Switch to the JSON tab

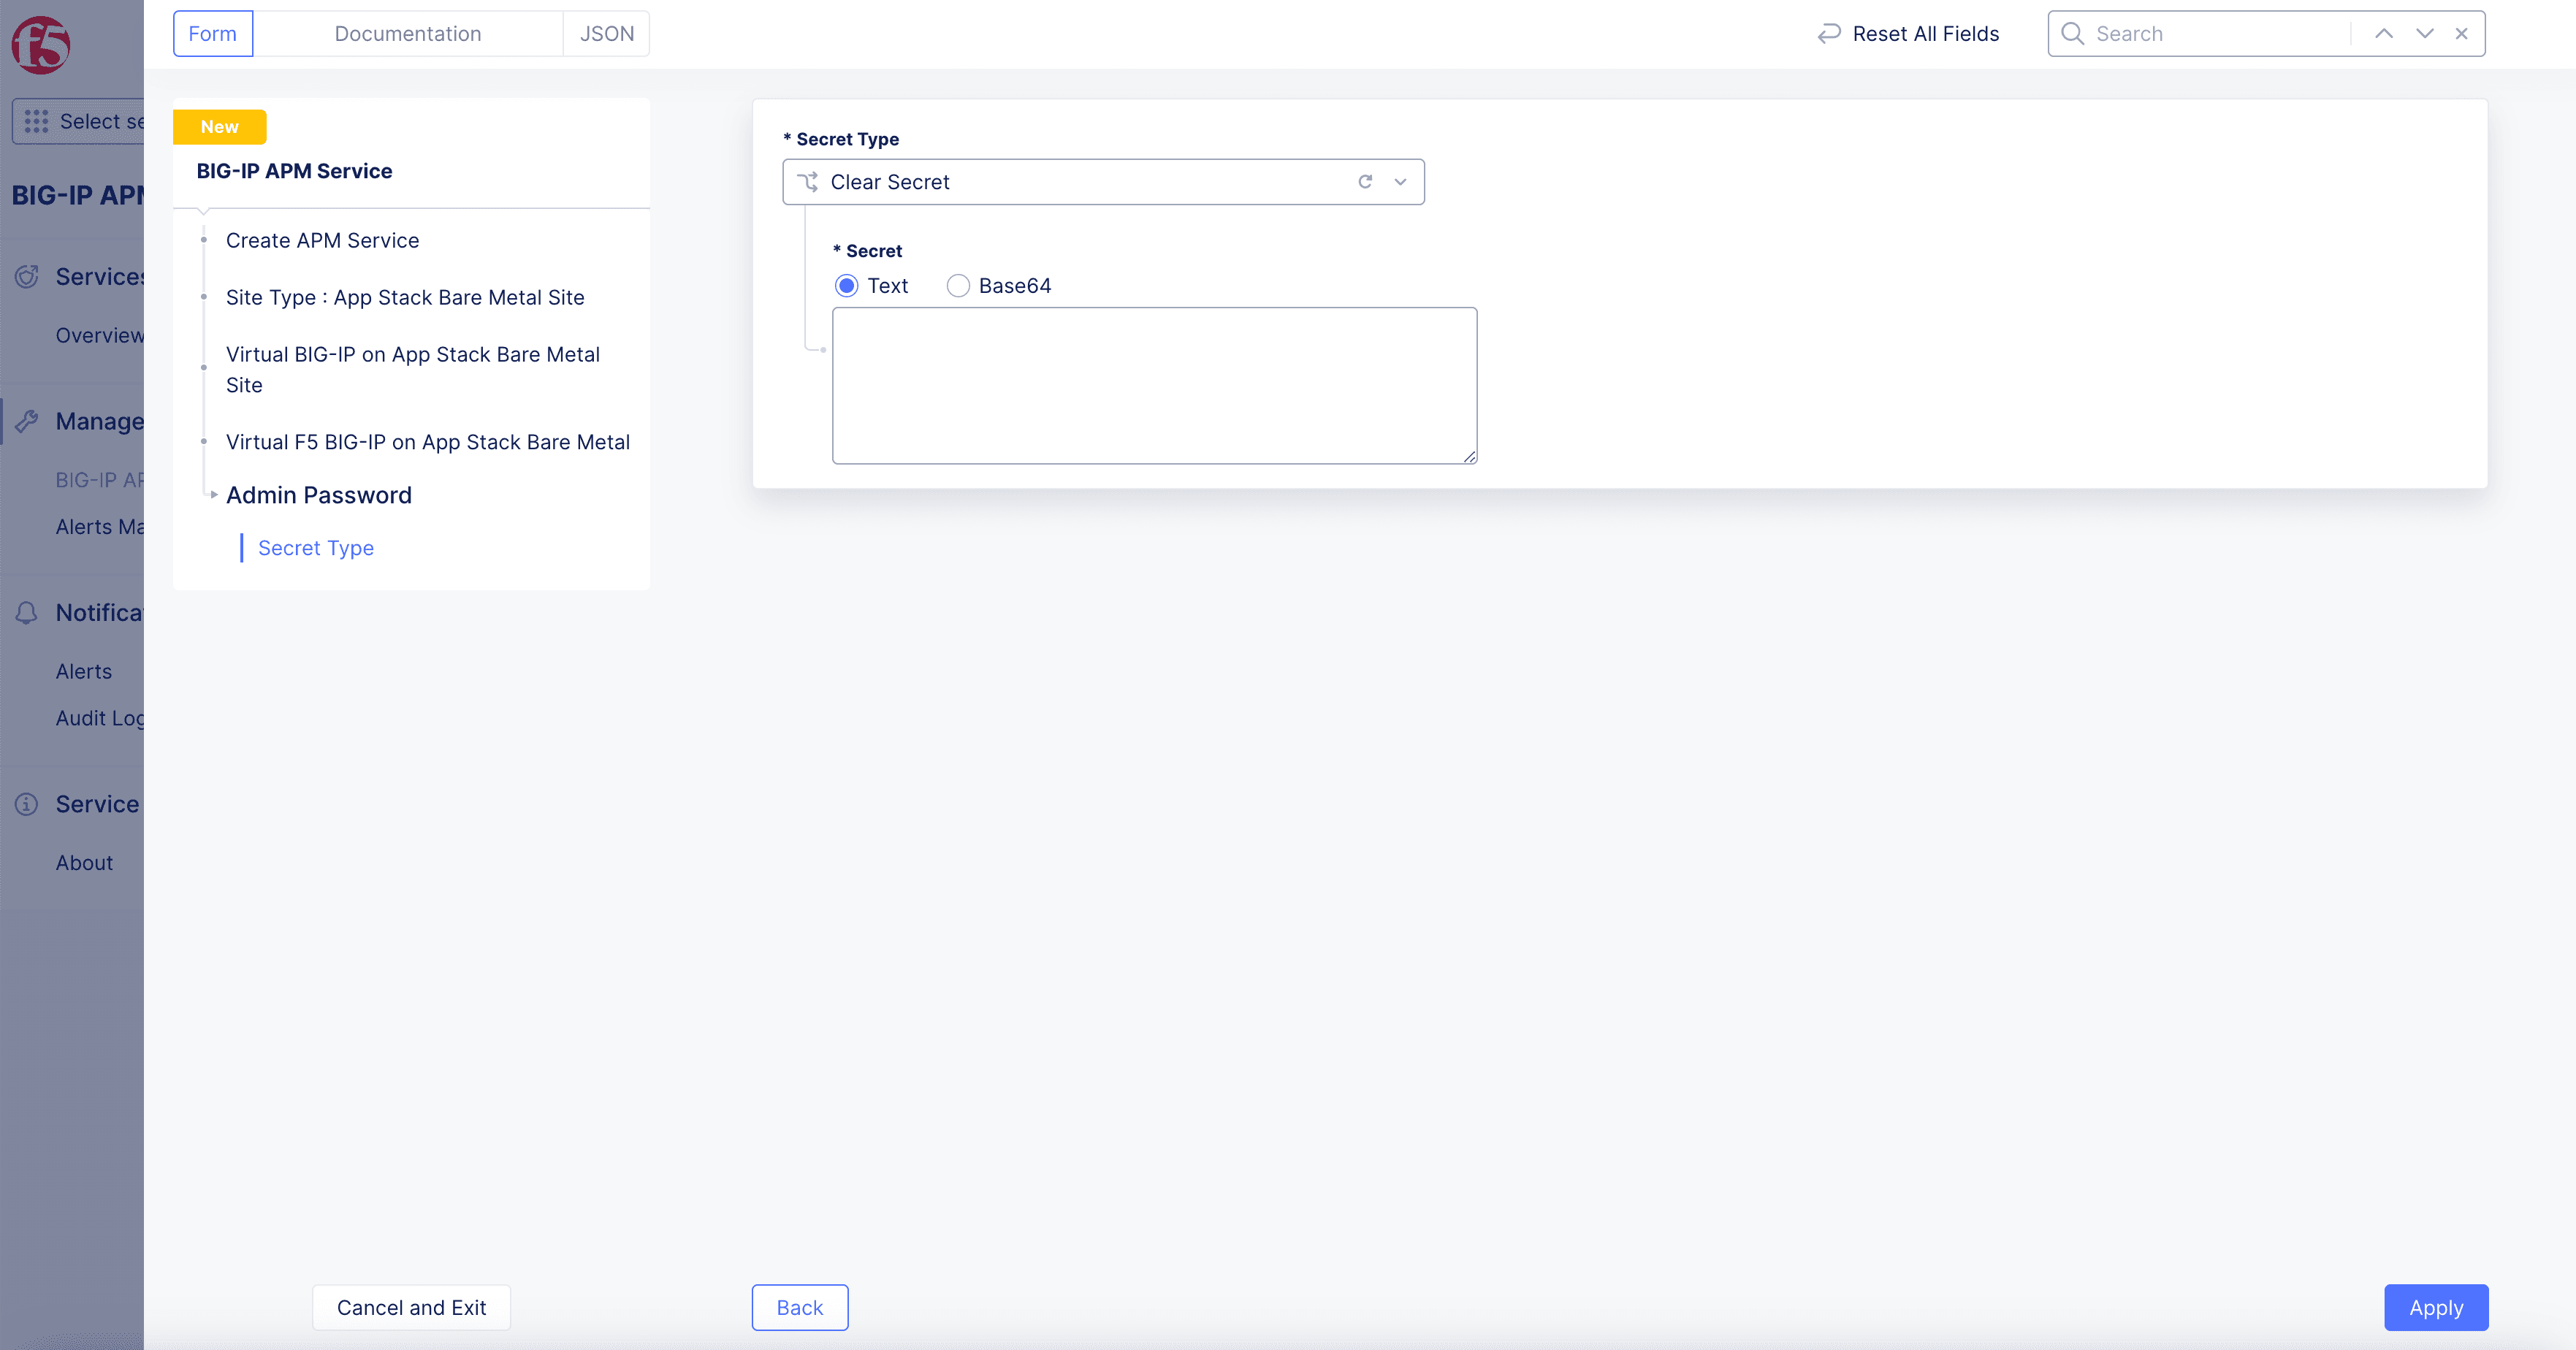tap(607, 34)
